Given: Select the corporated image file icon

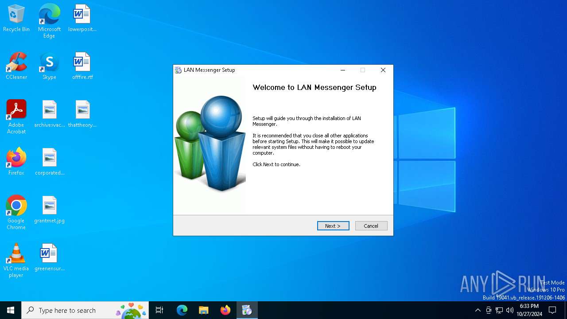Looking at the screenshot, I should 49,162.
